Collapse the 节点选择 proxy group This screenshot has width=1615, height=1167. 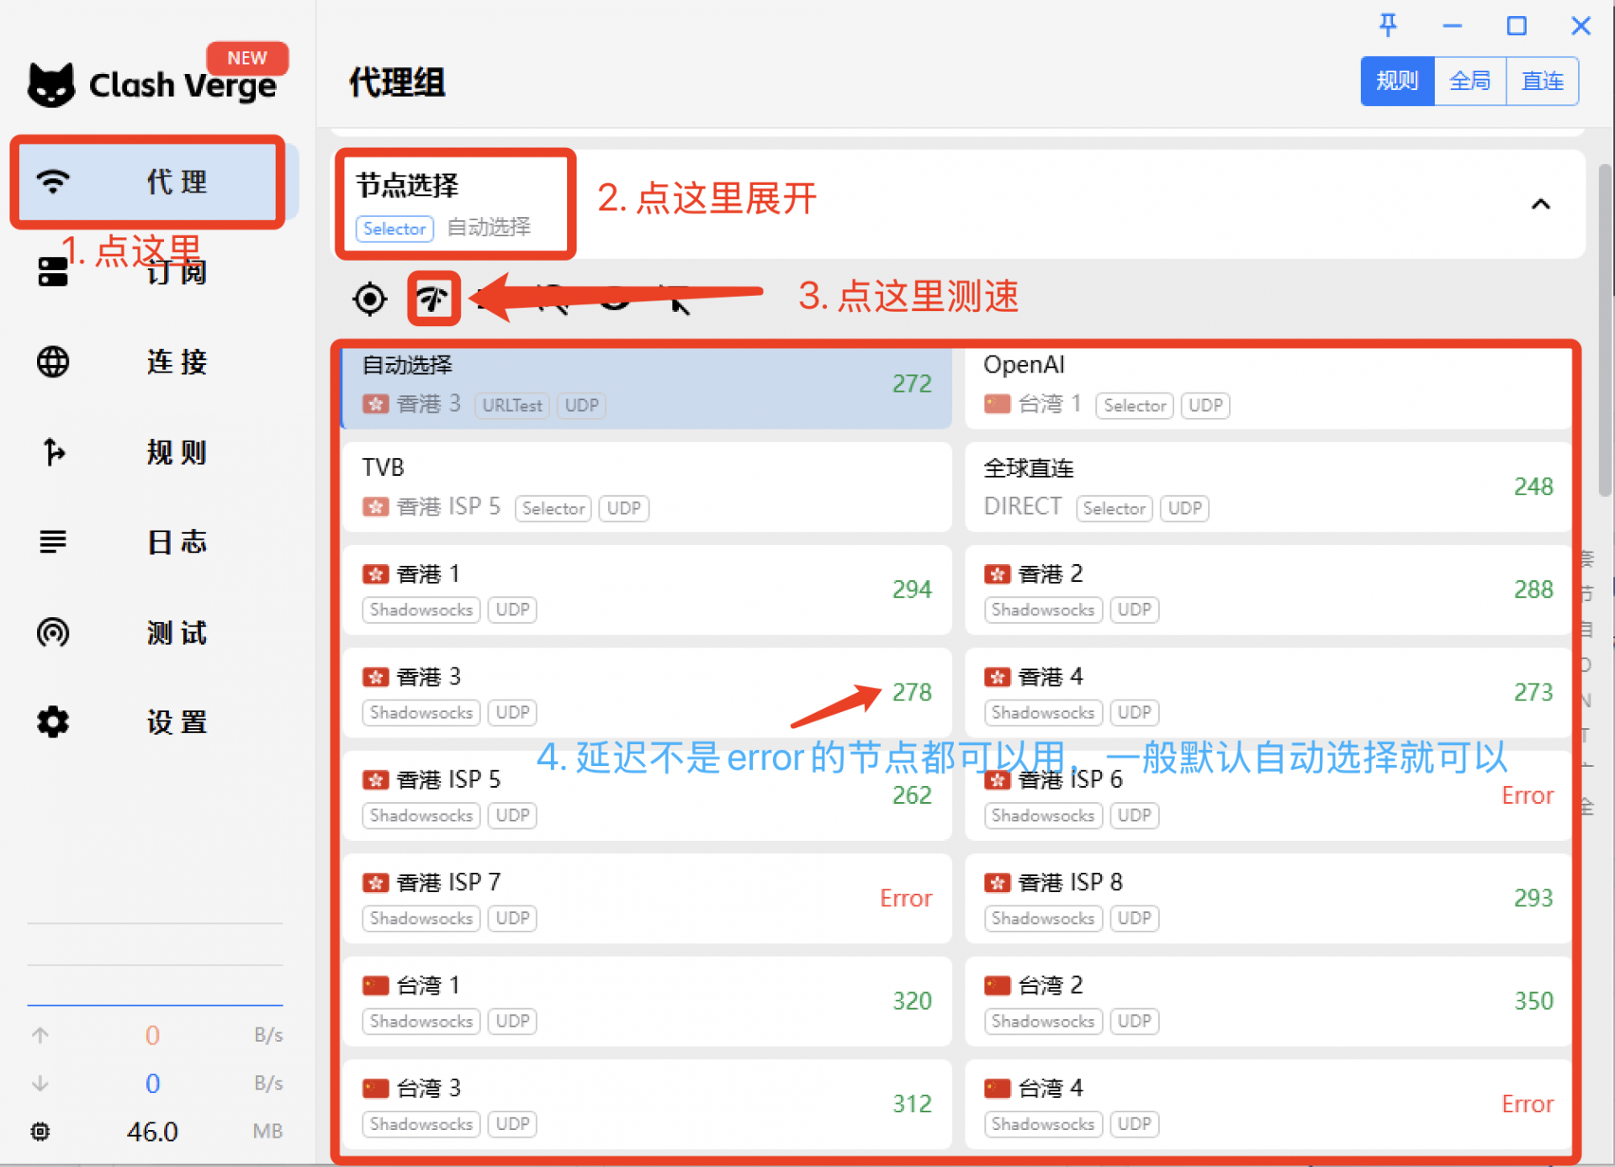(1541, 203)
